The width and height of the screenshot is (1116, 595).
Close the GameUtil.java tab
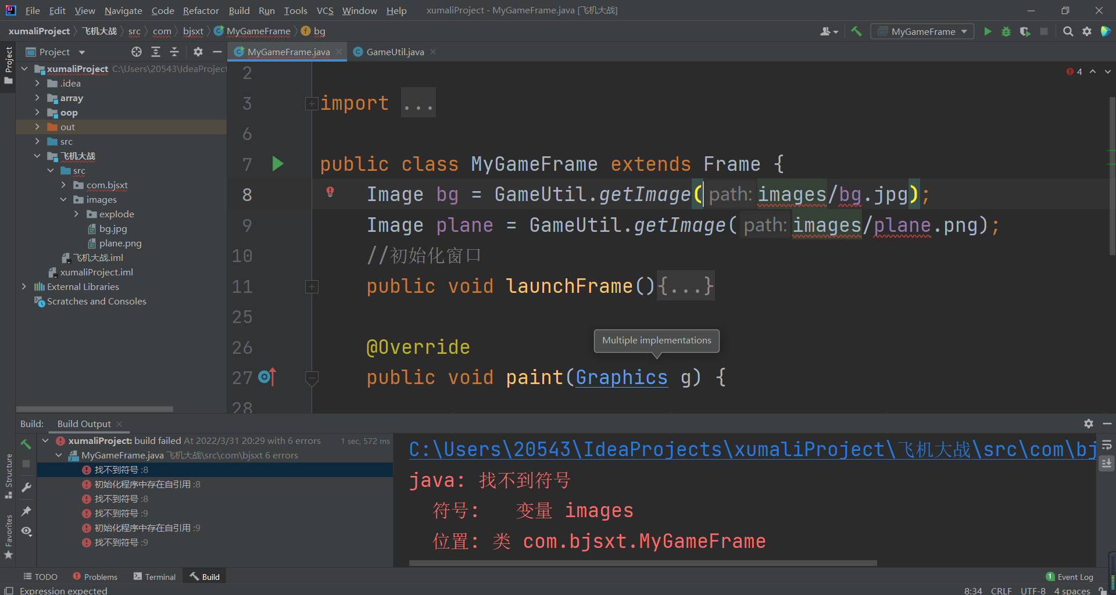(x=434, y=52)
